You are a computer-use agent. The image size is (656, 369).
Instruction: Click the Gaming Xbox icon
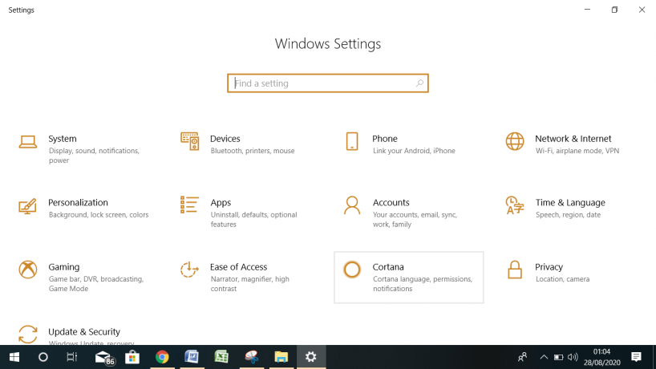[28, 270]
